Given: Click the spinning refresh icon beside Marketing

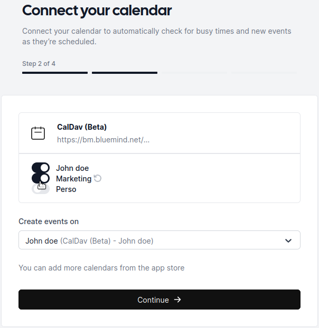Looking at the screenshot, I should click(x=97, y=178).
